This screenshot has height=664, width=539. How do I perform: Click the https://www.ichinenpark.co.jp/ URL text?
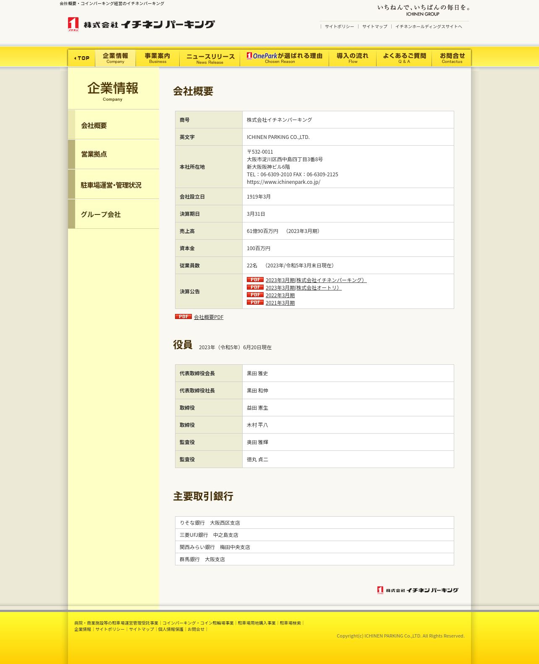tap(283, 182)
